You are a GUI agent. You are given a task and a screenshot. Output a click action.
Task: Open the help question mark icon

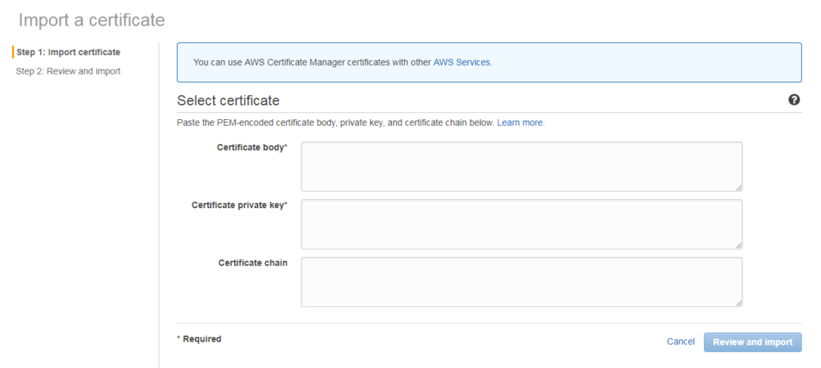(x=794, y=100)
